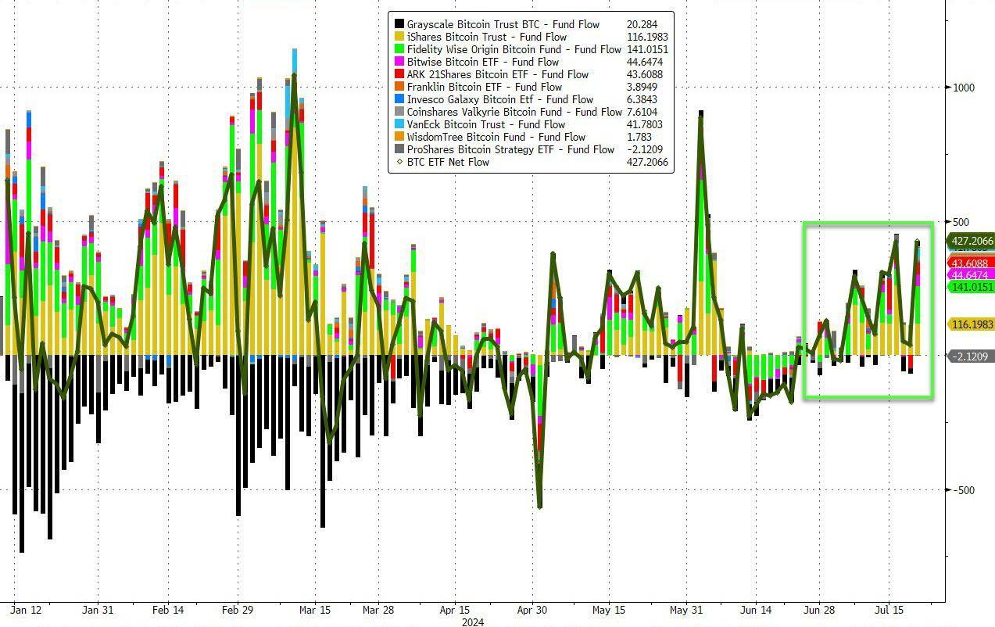Click the legend value 20.284
Viewport: 995px width, 627px height.
[642, 24]
